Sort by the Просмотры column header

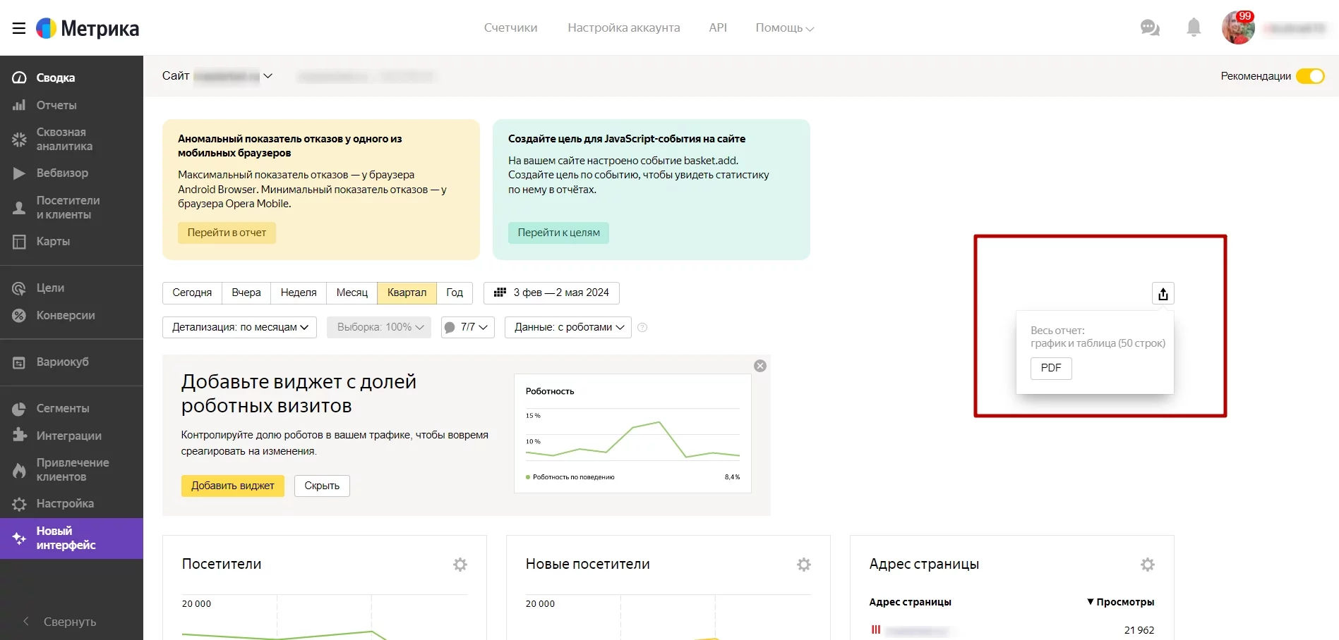tap(1121, 602)
